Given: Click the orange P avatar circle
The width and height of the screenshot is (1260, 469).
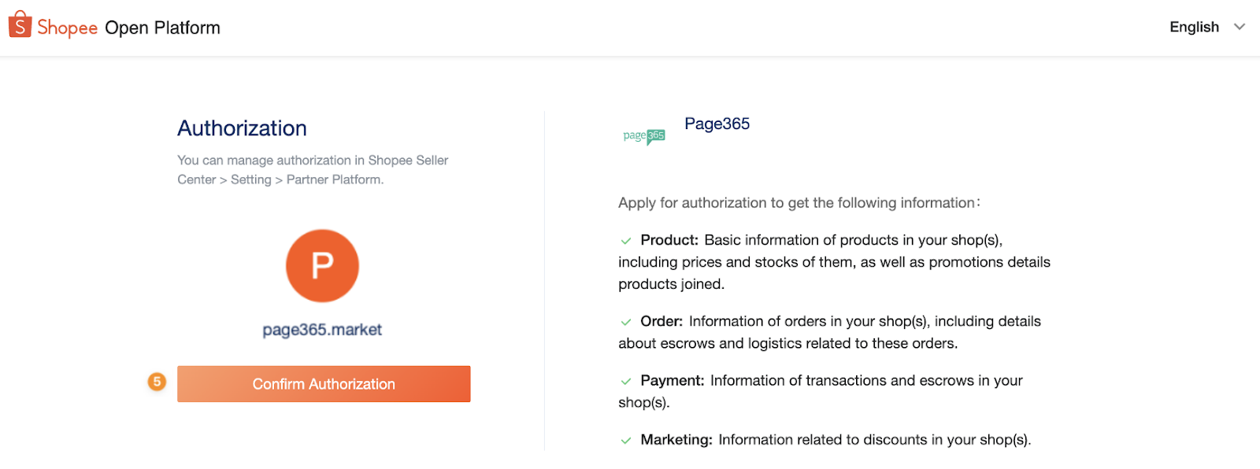Looking at the screenshot, I should pyautogui.click(x=322, y=266).
